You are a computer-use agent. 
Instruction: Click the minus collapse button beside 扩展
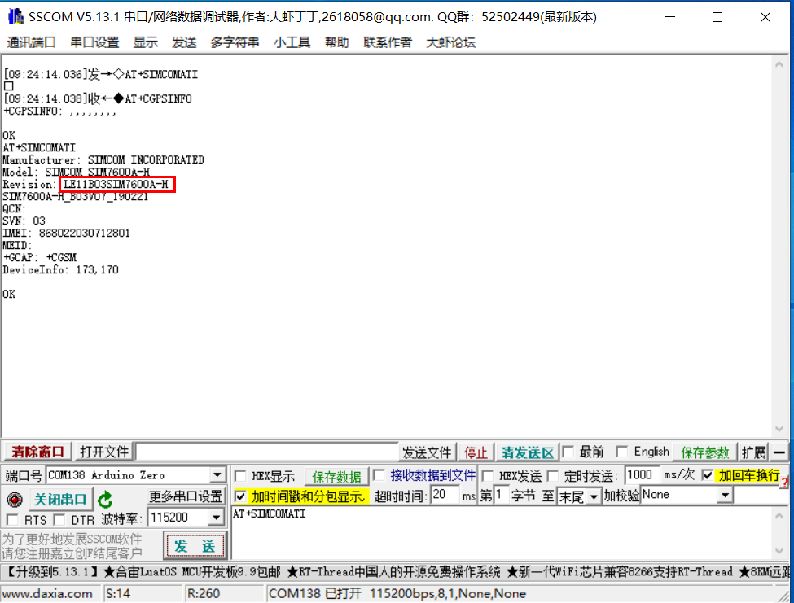[779, 452]
